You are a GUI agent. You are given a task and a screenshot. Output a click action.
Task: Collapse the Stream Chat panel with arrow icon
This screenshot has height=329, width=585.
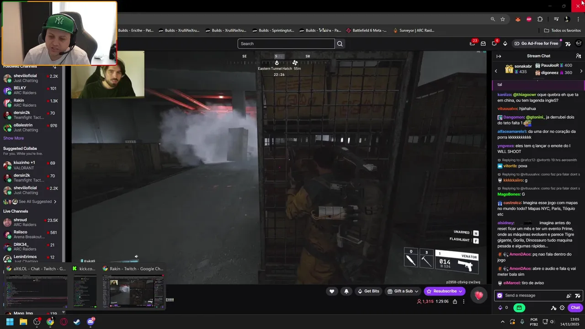pos(499,56)
